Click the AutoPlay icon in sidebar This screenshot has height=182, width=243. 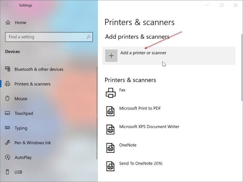[7, 157]
